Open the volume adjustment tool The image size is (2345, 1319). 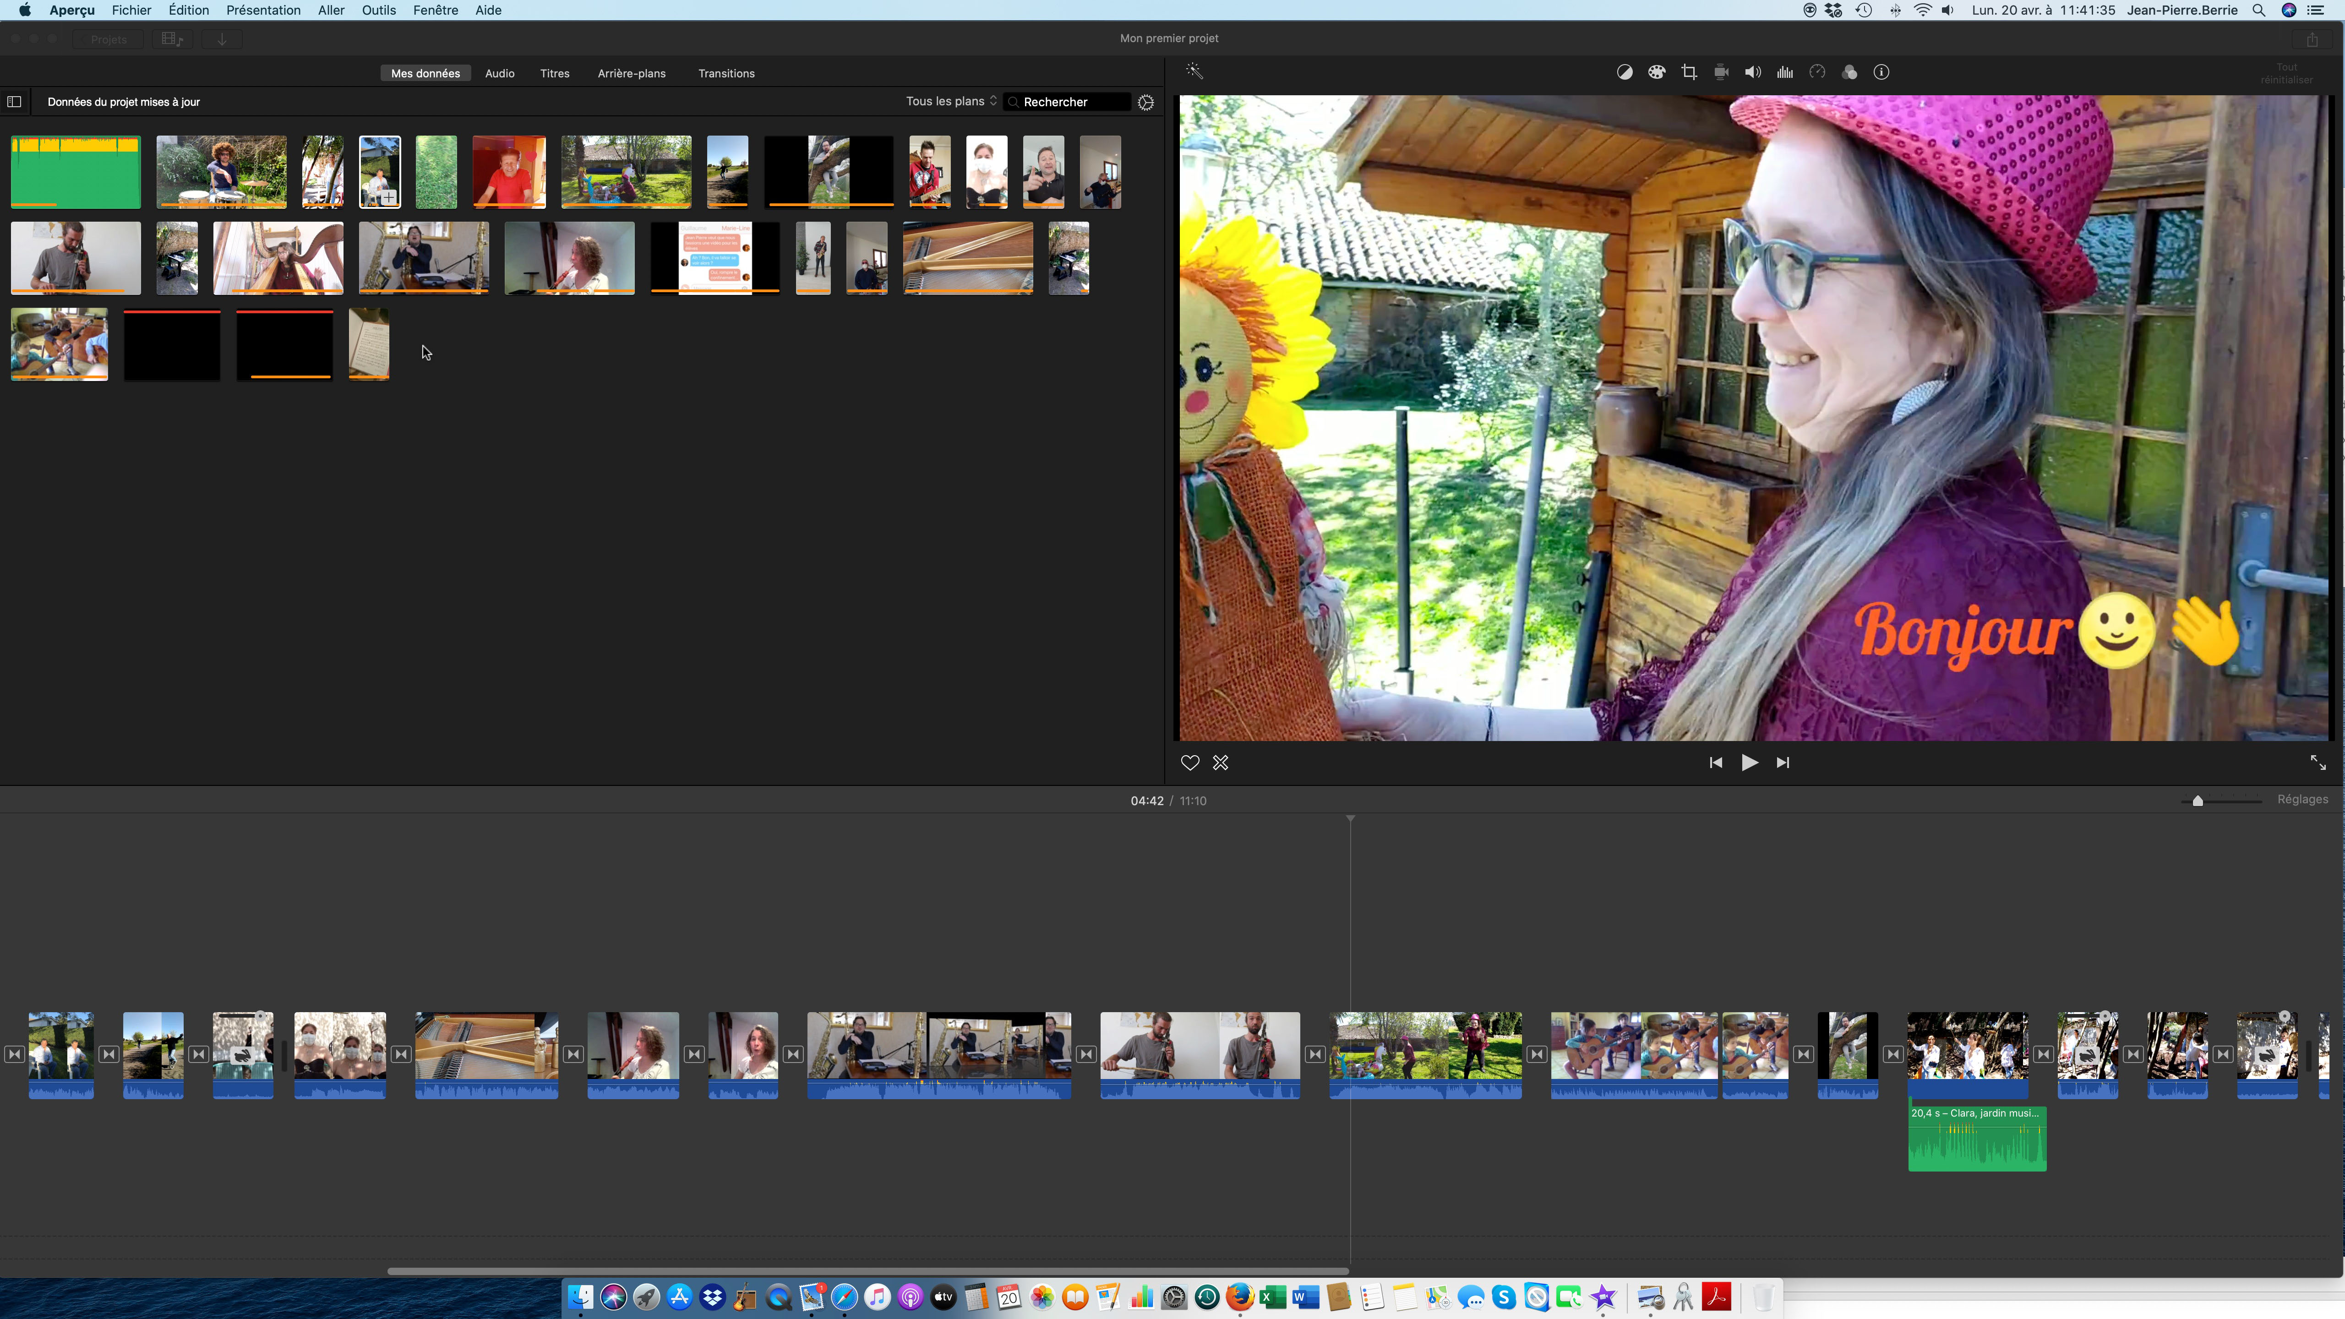pyautogui.click(x=1752, y=72)
